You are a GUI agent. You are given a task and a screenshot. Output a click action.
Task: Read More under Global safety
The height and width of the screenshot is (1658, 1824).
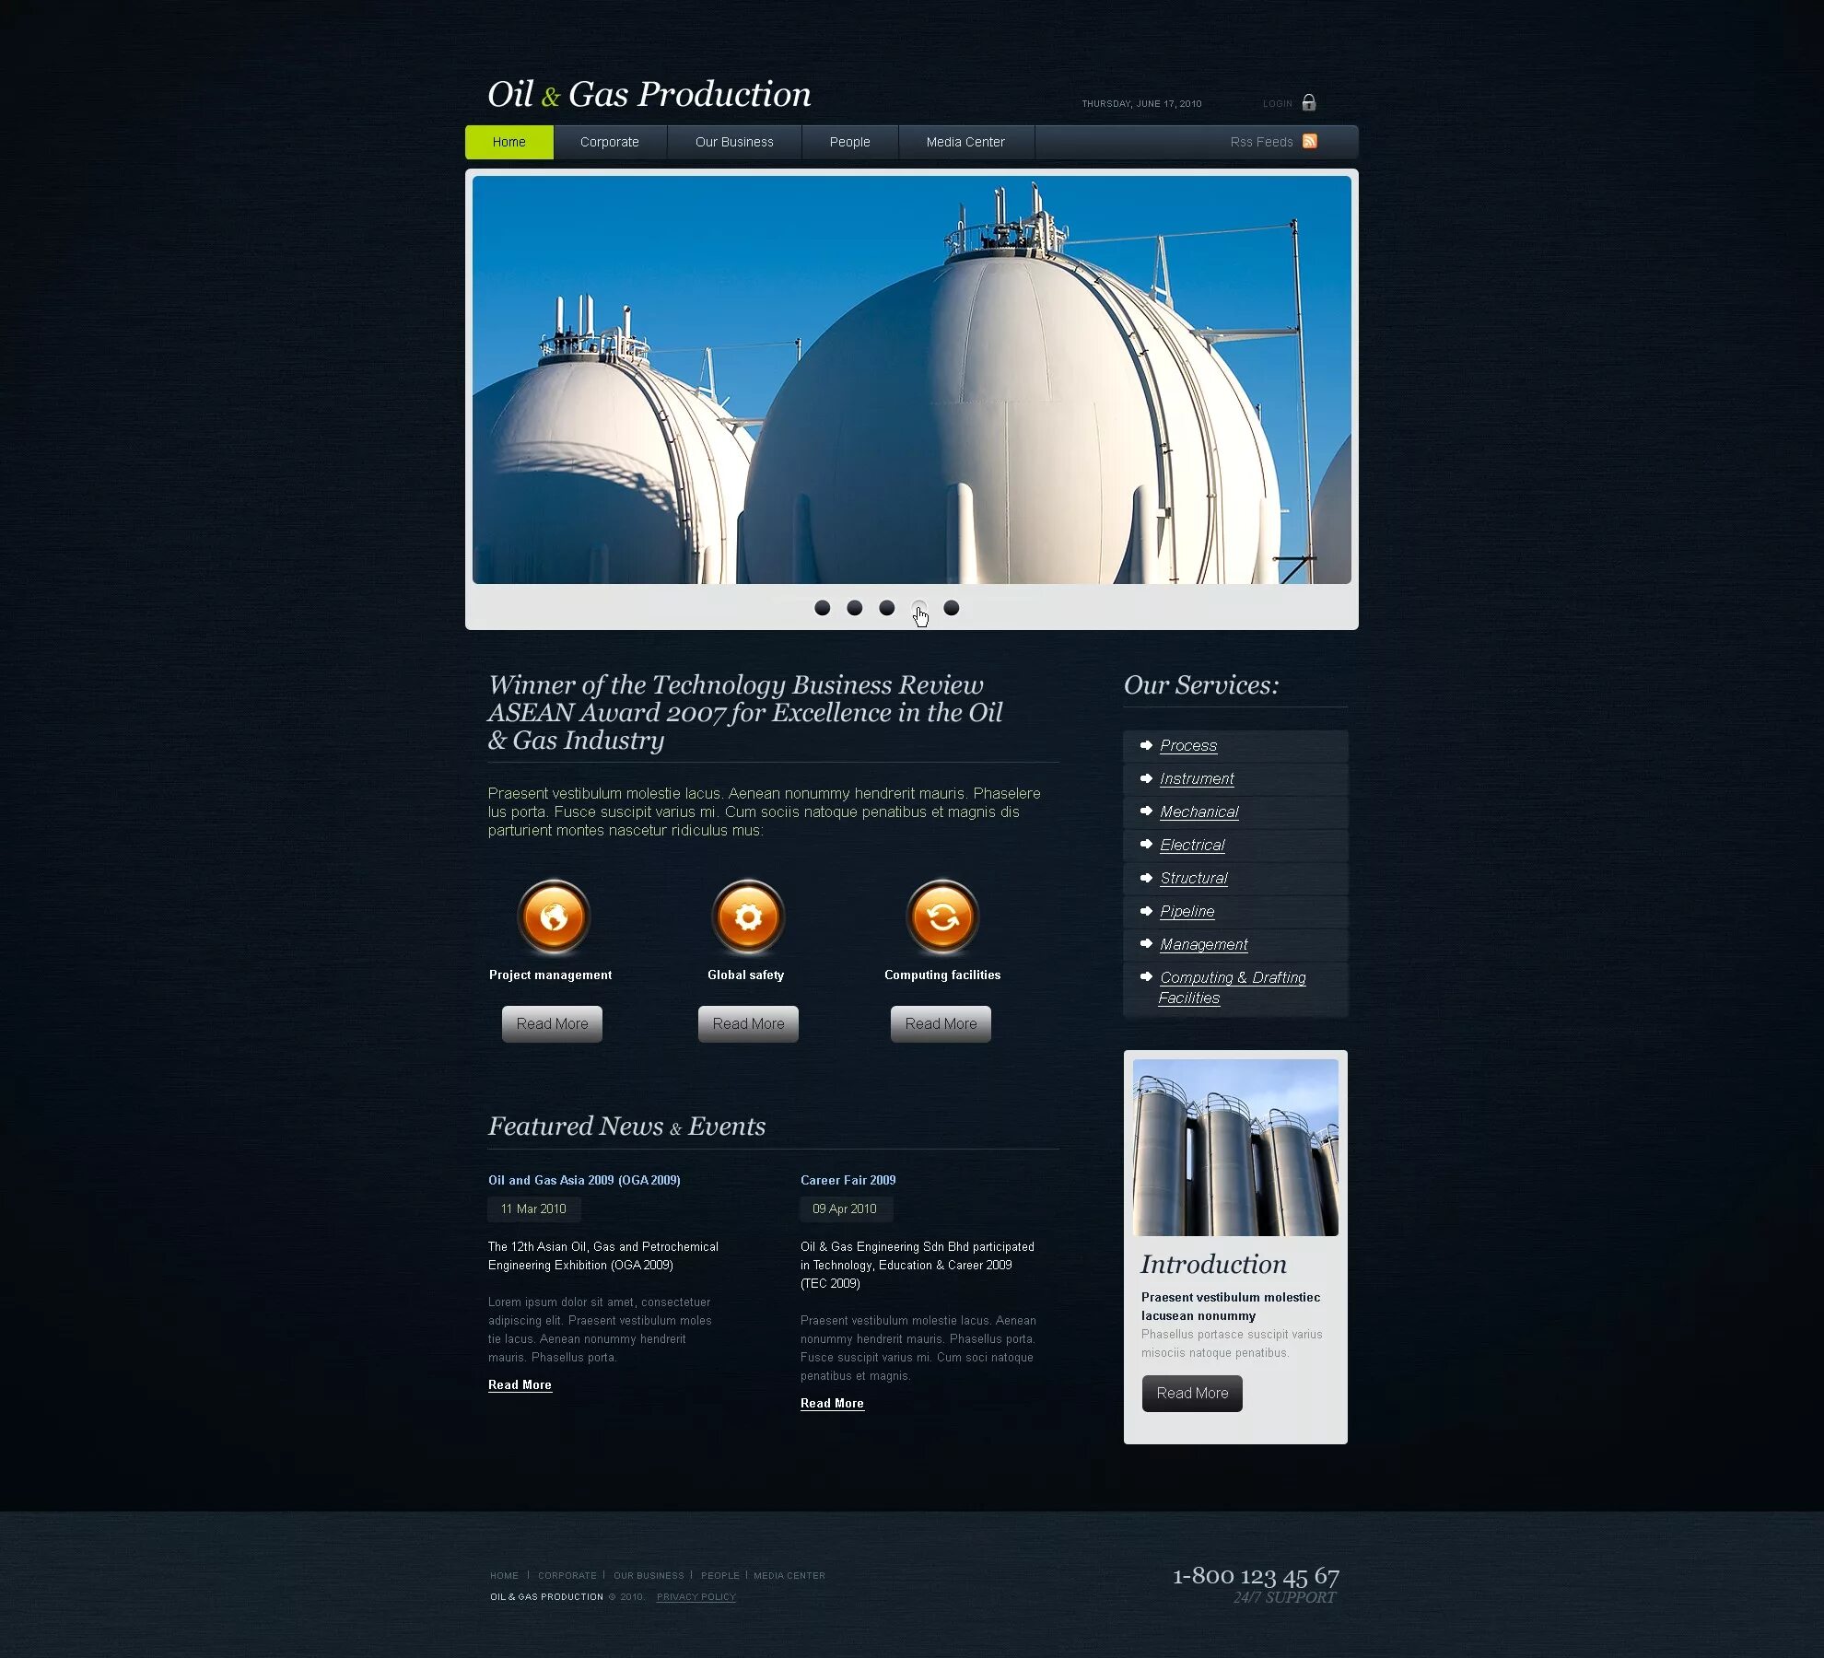(x=748, y=1024)
